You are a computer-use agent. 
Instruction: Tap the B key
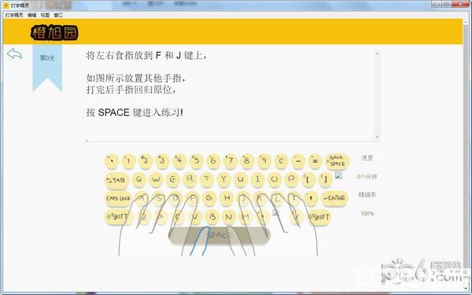coord(212,217)
